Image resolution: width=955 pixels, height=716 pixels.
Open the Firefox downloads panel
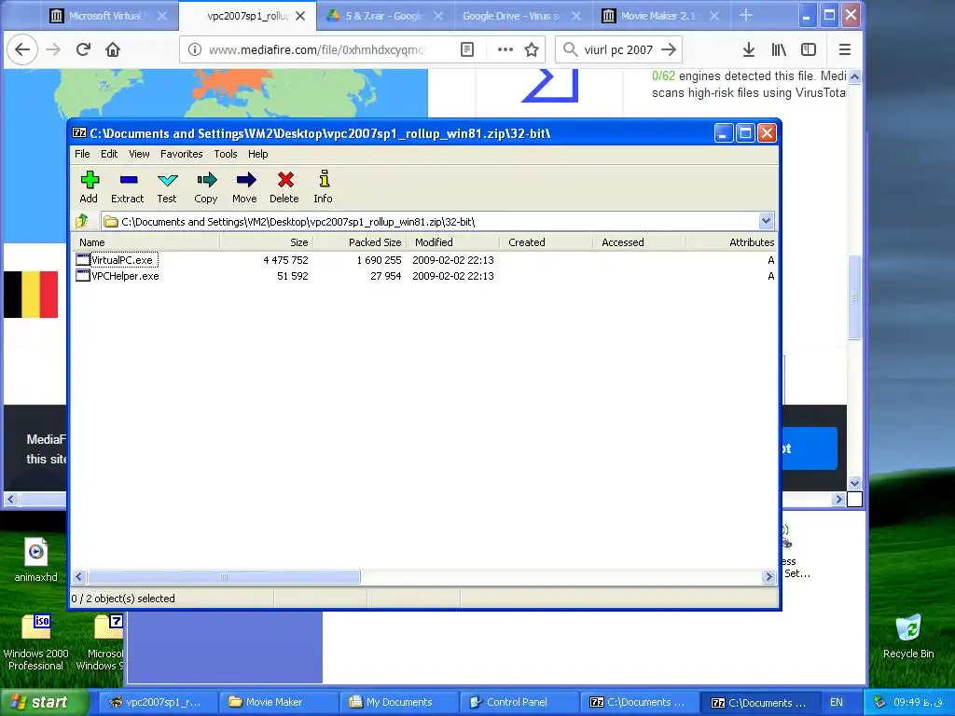point(749,50)
